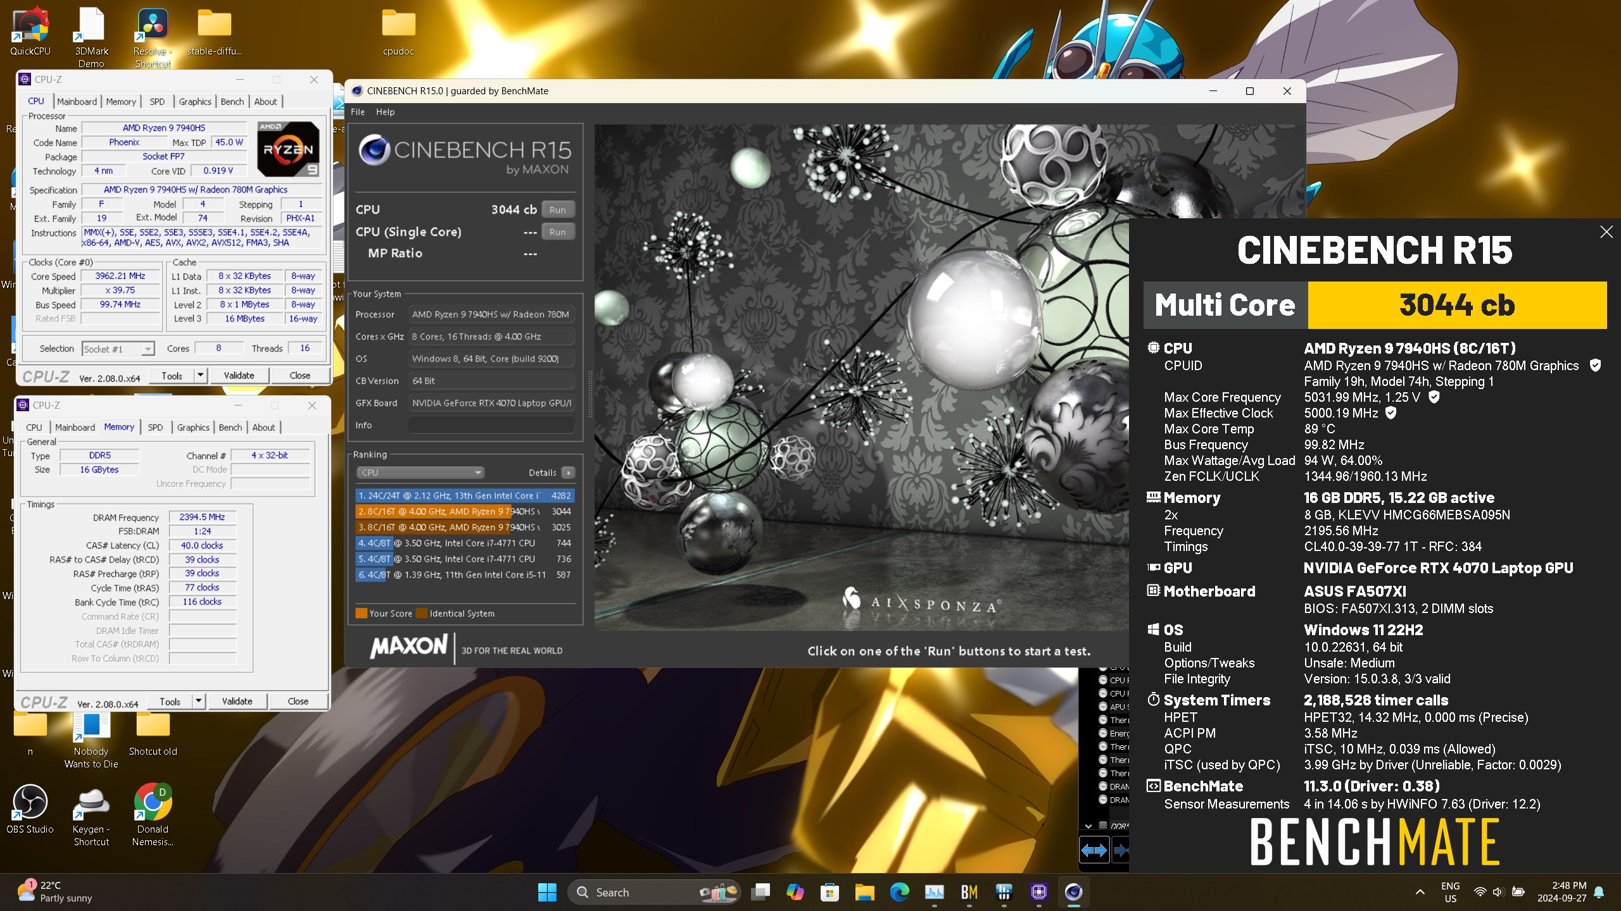Viewport: 1621px width, 911px height.
Task: Click the AMD Ryzen 9 logo in CPU-Z
Action: (288, 149)
